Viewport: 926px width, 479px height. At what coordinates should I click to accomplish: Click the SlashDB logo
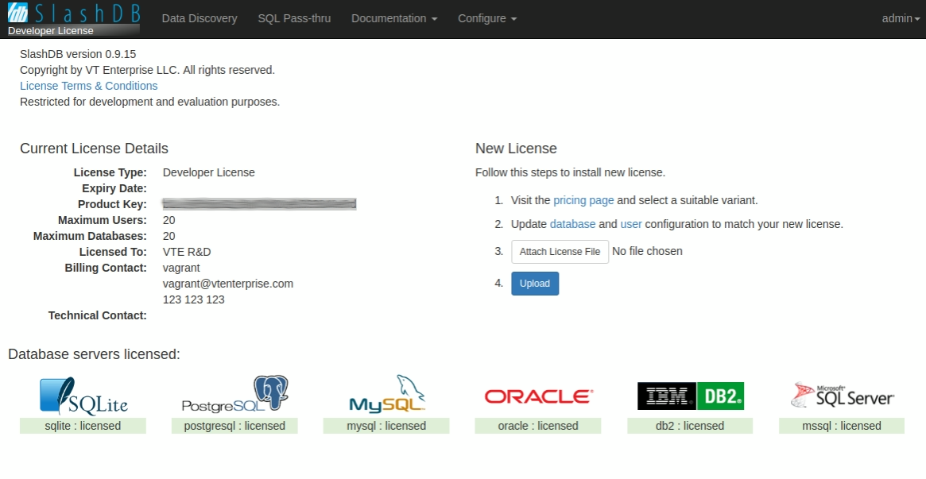coord(74,13)
